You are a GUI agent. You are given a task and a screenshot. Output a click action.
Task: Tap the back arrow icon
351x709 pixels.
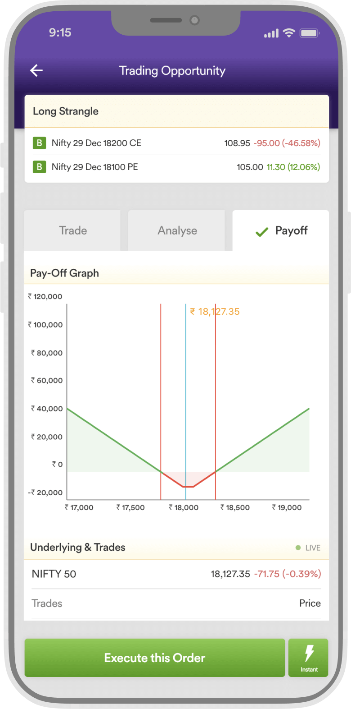click(x=36, y=70)
